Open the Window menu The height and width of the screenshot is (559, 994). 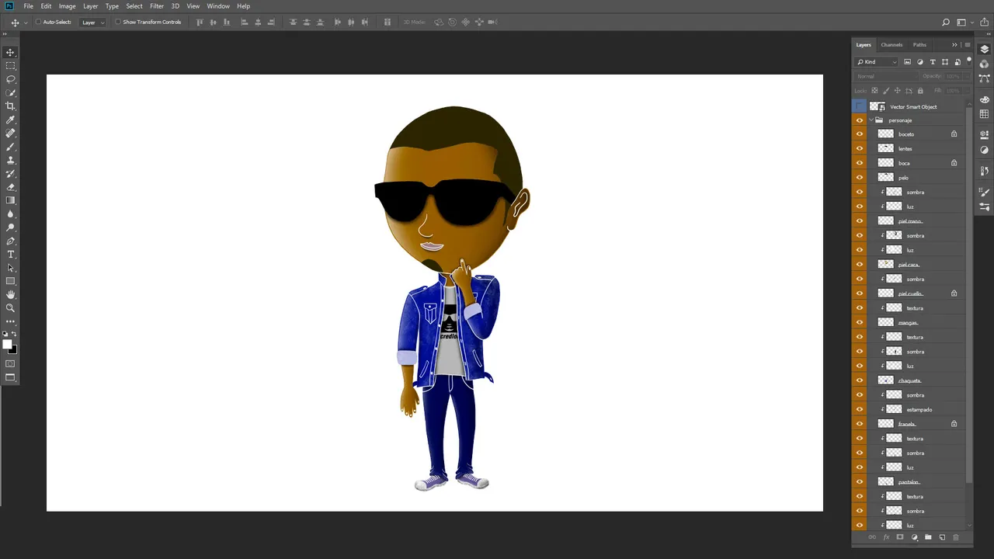point(218,6)
